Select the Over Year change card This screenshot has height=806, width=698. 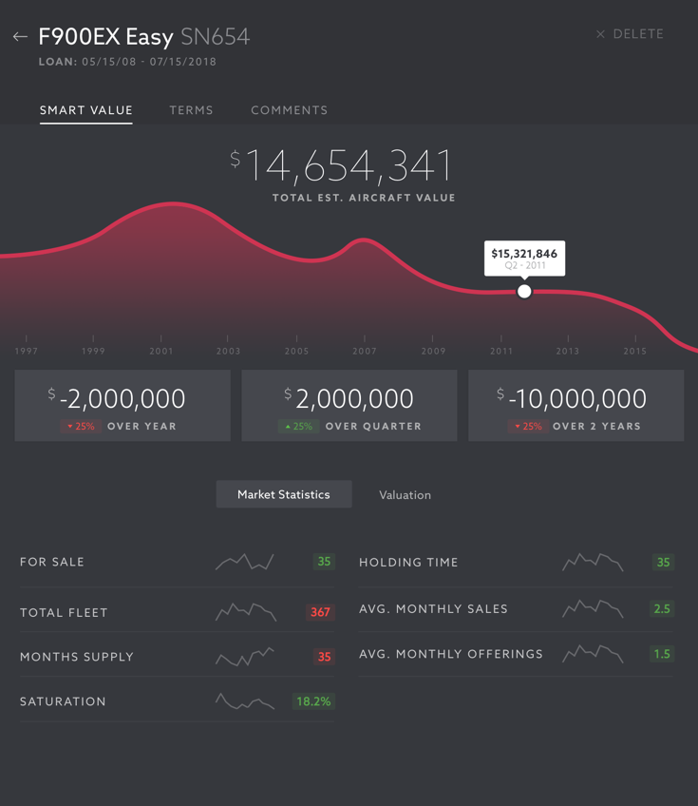(x=123, y=406)
